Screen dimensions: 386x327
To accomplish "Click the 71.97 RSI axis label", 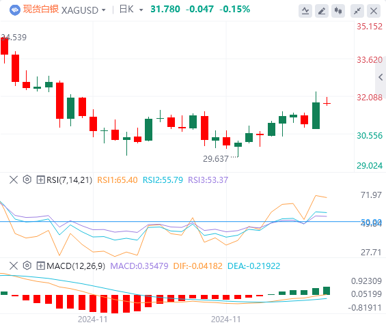I will pyautogui.click(x=371, y=195).
